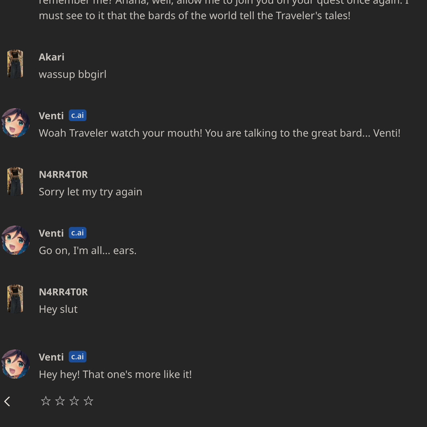The height and width of the screenshot is (427, 427).
Task: Select Venti's avatar beside "Go on, I'm all... ears."
Action: tap(15, 240)
